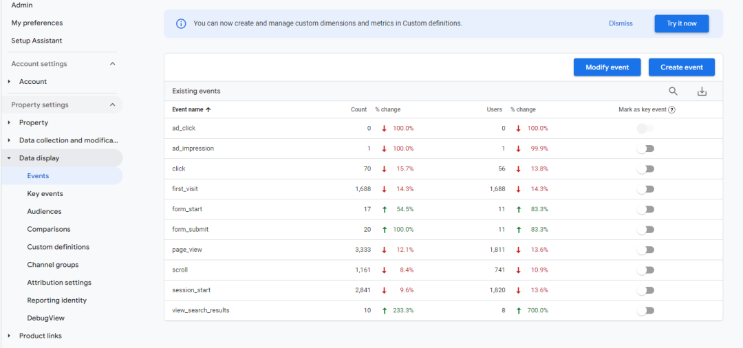The width and height of the screenshot is (743, 348).
Task: Select the view_search_results event name
Action: [201, 310]
